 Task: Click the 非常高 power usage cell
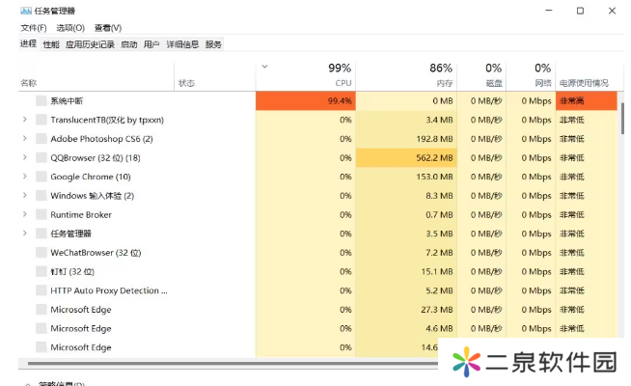(x=587, y=101)
